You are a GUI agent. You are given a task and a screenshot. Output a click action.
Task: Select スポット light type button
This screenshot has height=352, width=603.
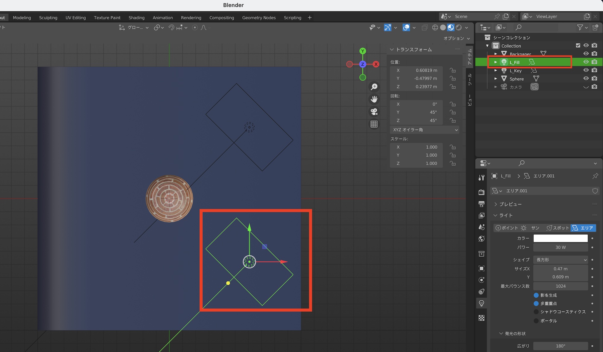click(557, 228)
